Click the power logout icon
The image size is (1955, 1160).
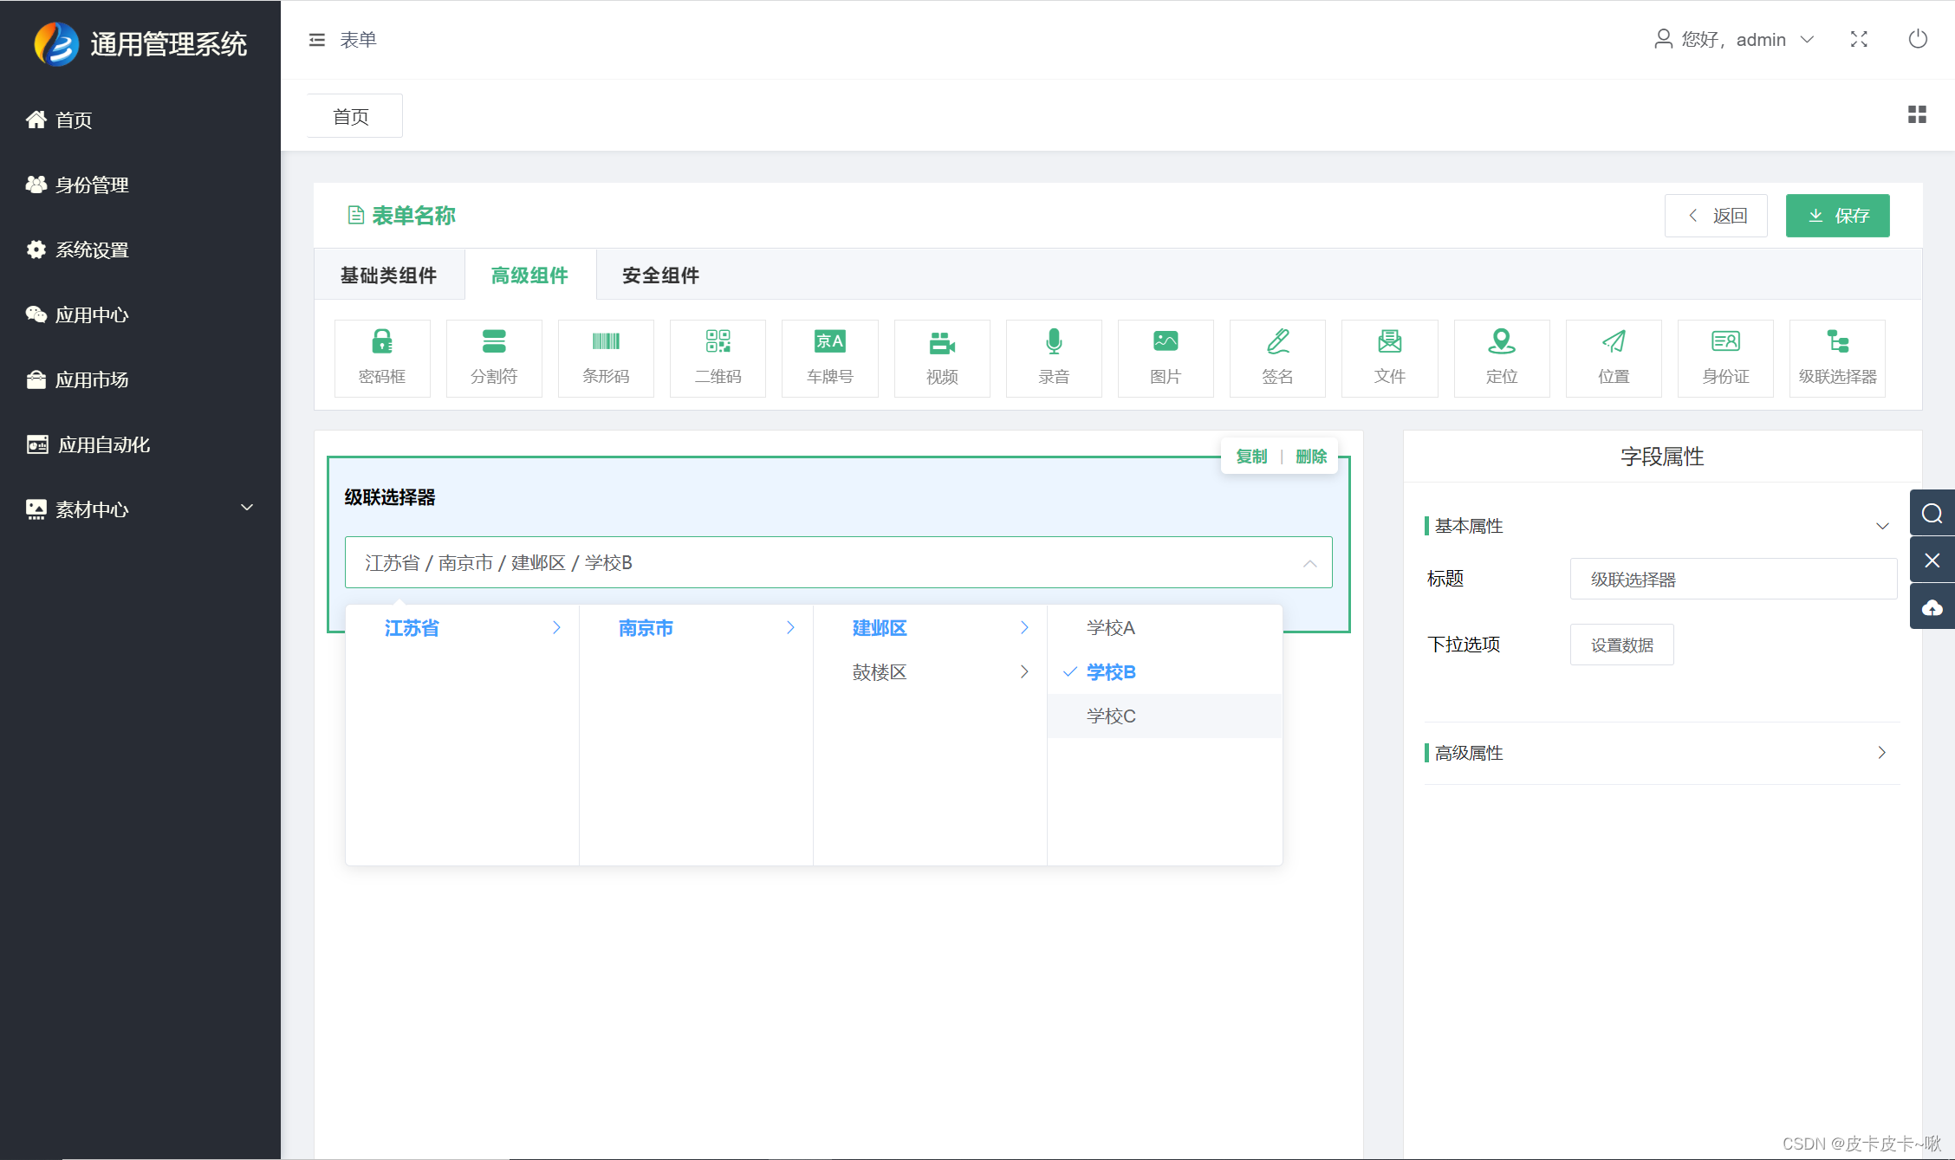click(x=1918, y=39)
